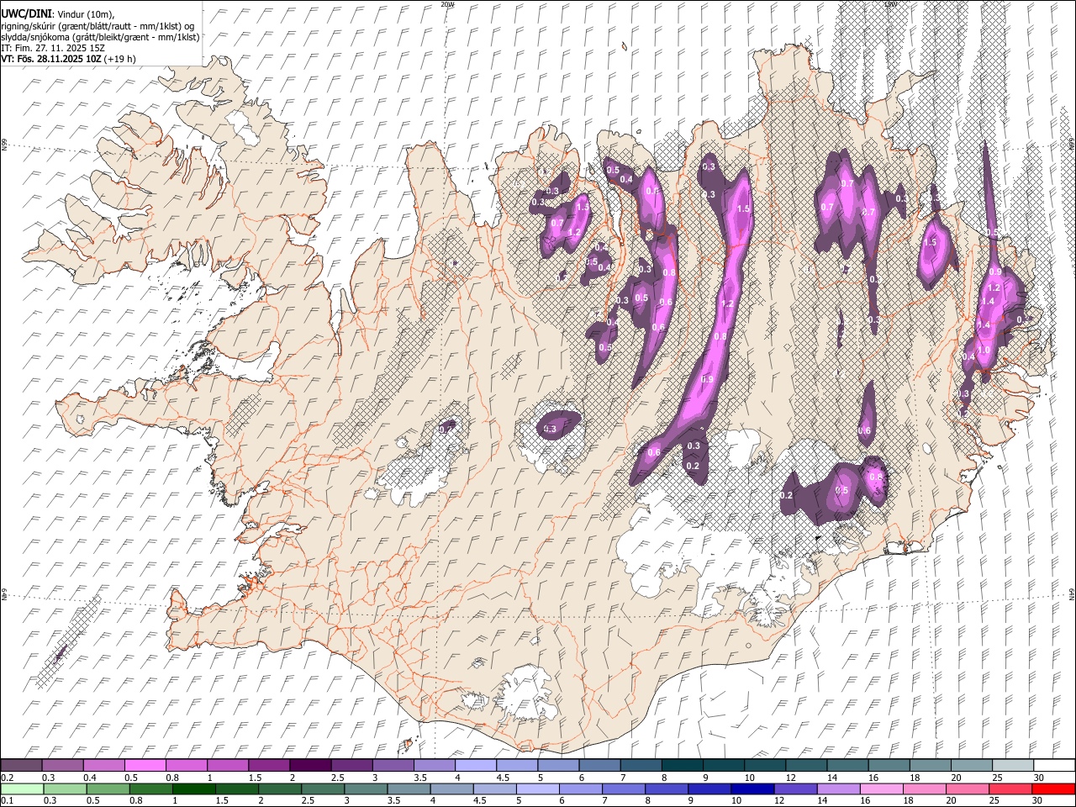The height and width of the screenshot is (807, 1076).
Task: Click the snow legend swatch starting at 1.5
Action: pos(268,765)
